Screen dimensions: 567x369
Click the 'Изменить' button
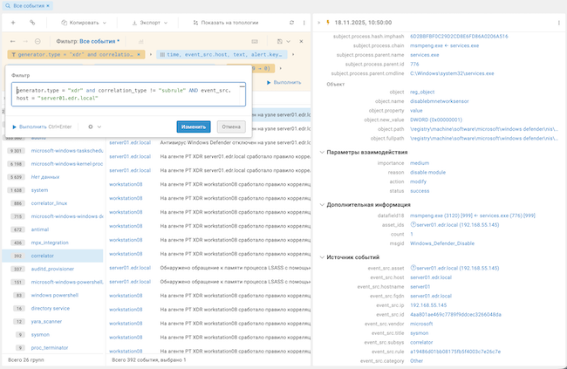194,126
